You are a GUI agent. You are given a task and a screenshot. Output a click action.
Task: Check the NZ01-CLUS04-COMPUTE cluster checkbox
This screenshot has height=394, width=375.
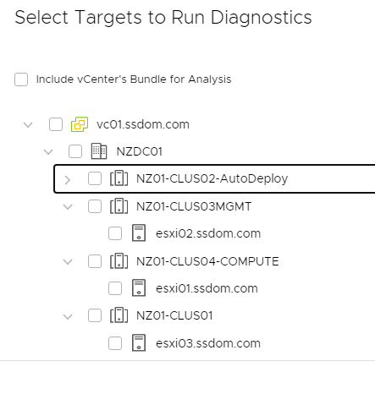point(95,261)
